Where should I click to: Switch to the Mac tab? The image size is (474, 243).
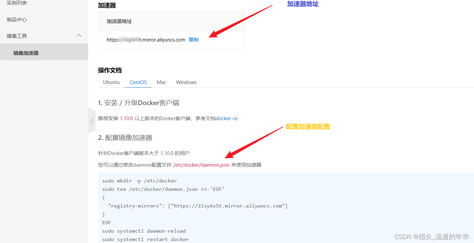click(x=161, y=82)
